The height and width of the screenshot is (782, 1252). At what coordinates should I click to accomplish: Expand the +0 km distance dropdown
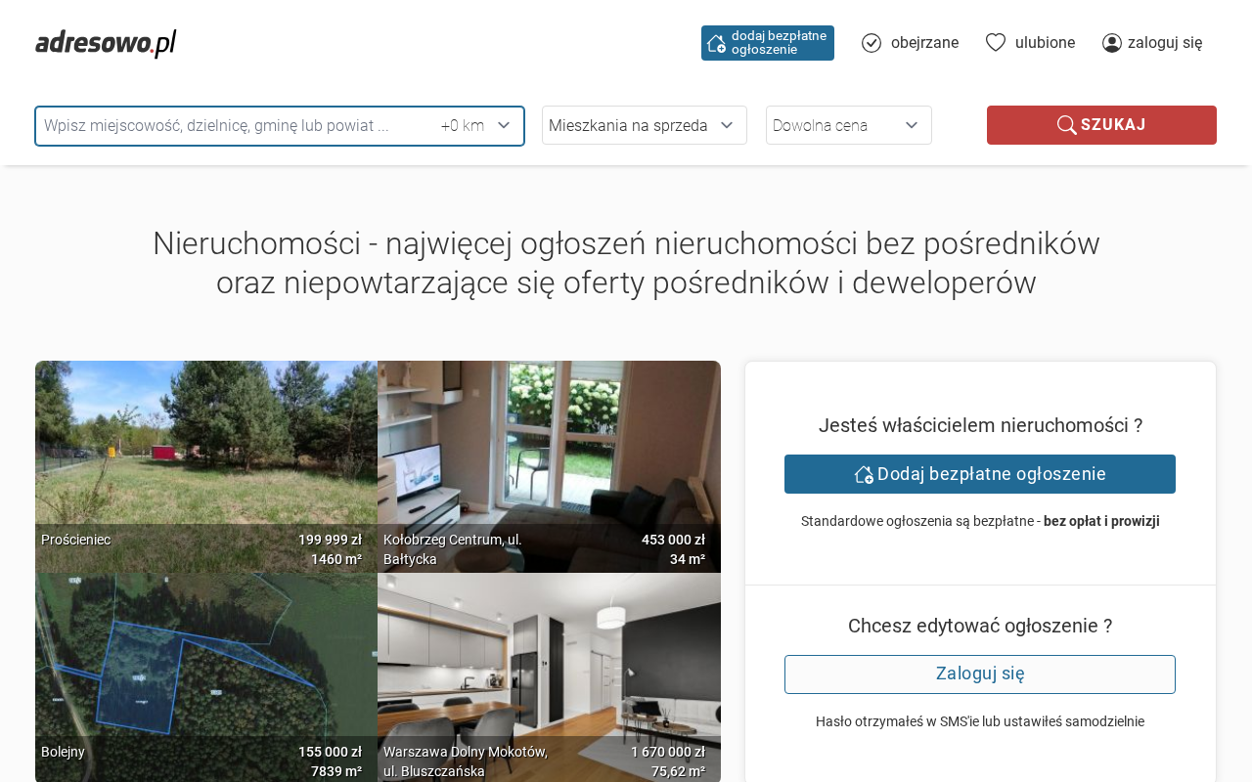click(476, 126)
